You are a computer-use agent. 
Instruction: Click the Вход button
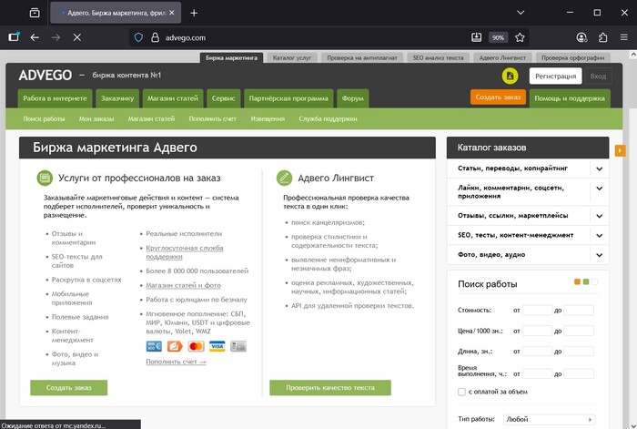click(x=598, y=76)
